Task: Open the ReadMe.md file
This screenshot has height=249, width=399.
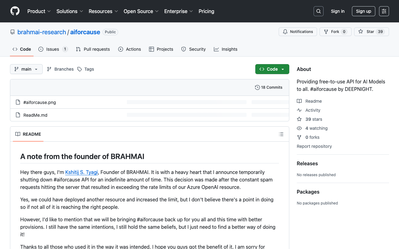Action: [35, 115]
